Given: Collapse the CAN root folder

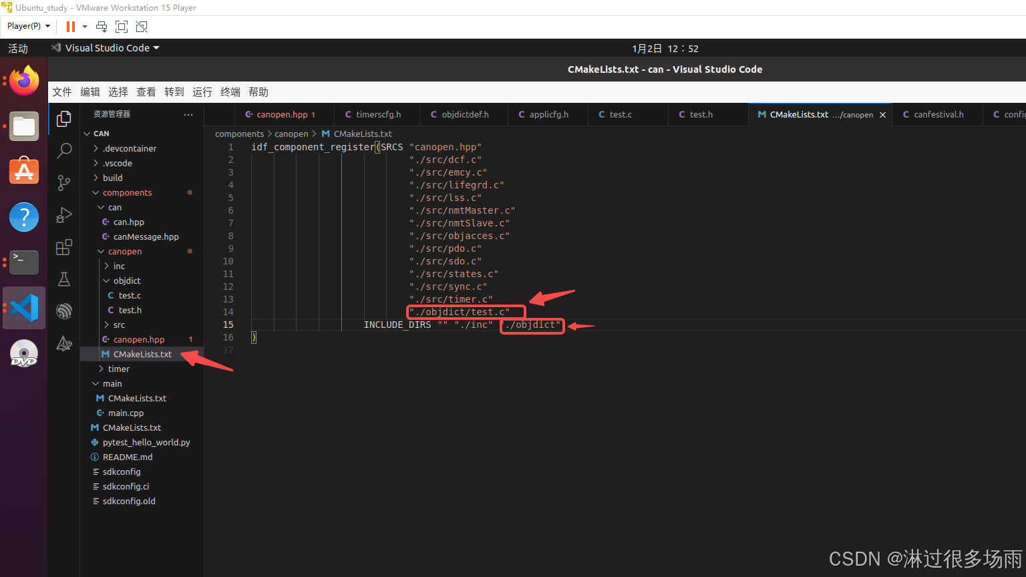Looking at the screenshot, I should [x=142, y=134].
